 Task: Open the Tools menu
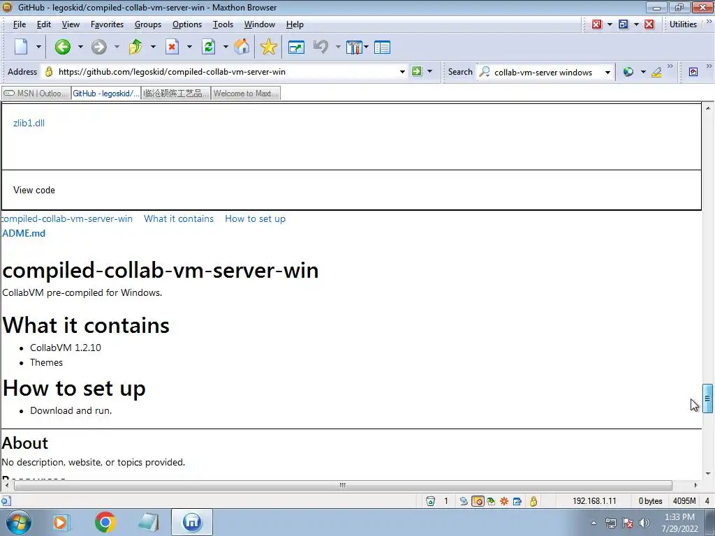(x=223, y=24)
